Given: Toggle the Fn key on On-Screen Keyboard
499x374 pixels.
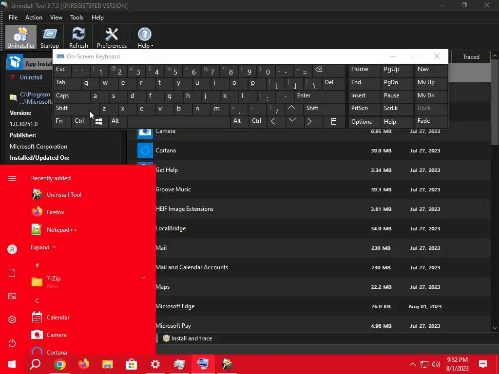Looking at the screenshot, I should tap(62, 121).
